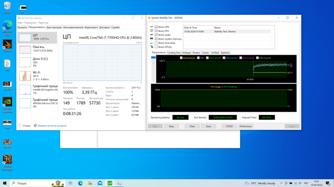Image resolution: width=334 pixels, height=187 pixels.
Task: Toggle the Motherboard temperature graph checkbox
Action: click(181, 58)
